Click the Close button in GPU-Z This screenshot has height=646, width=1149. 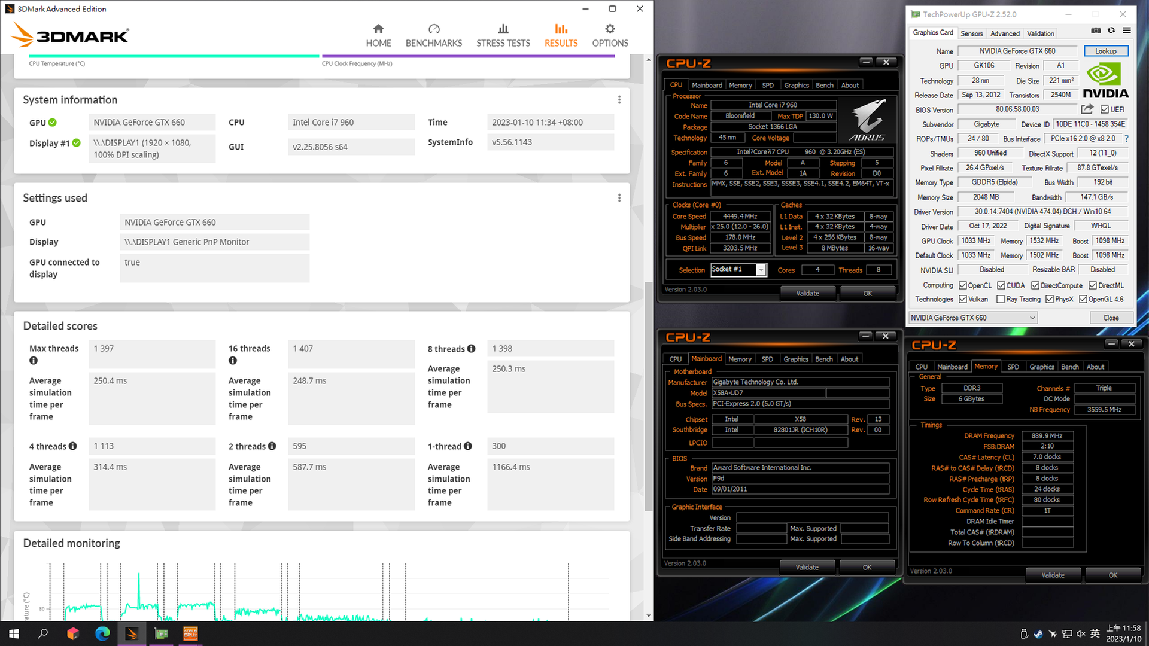[x=1111, y=318]
